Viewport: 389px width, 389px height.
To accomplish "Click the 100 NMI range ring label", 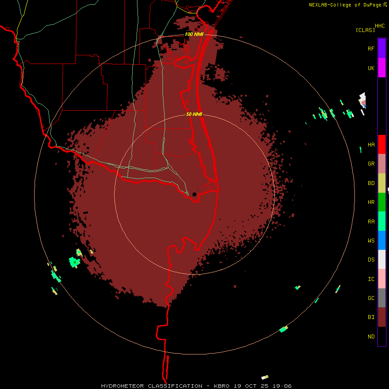I will (194, 34).
